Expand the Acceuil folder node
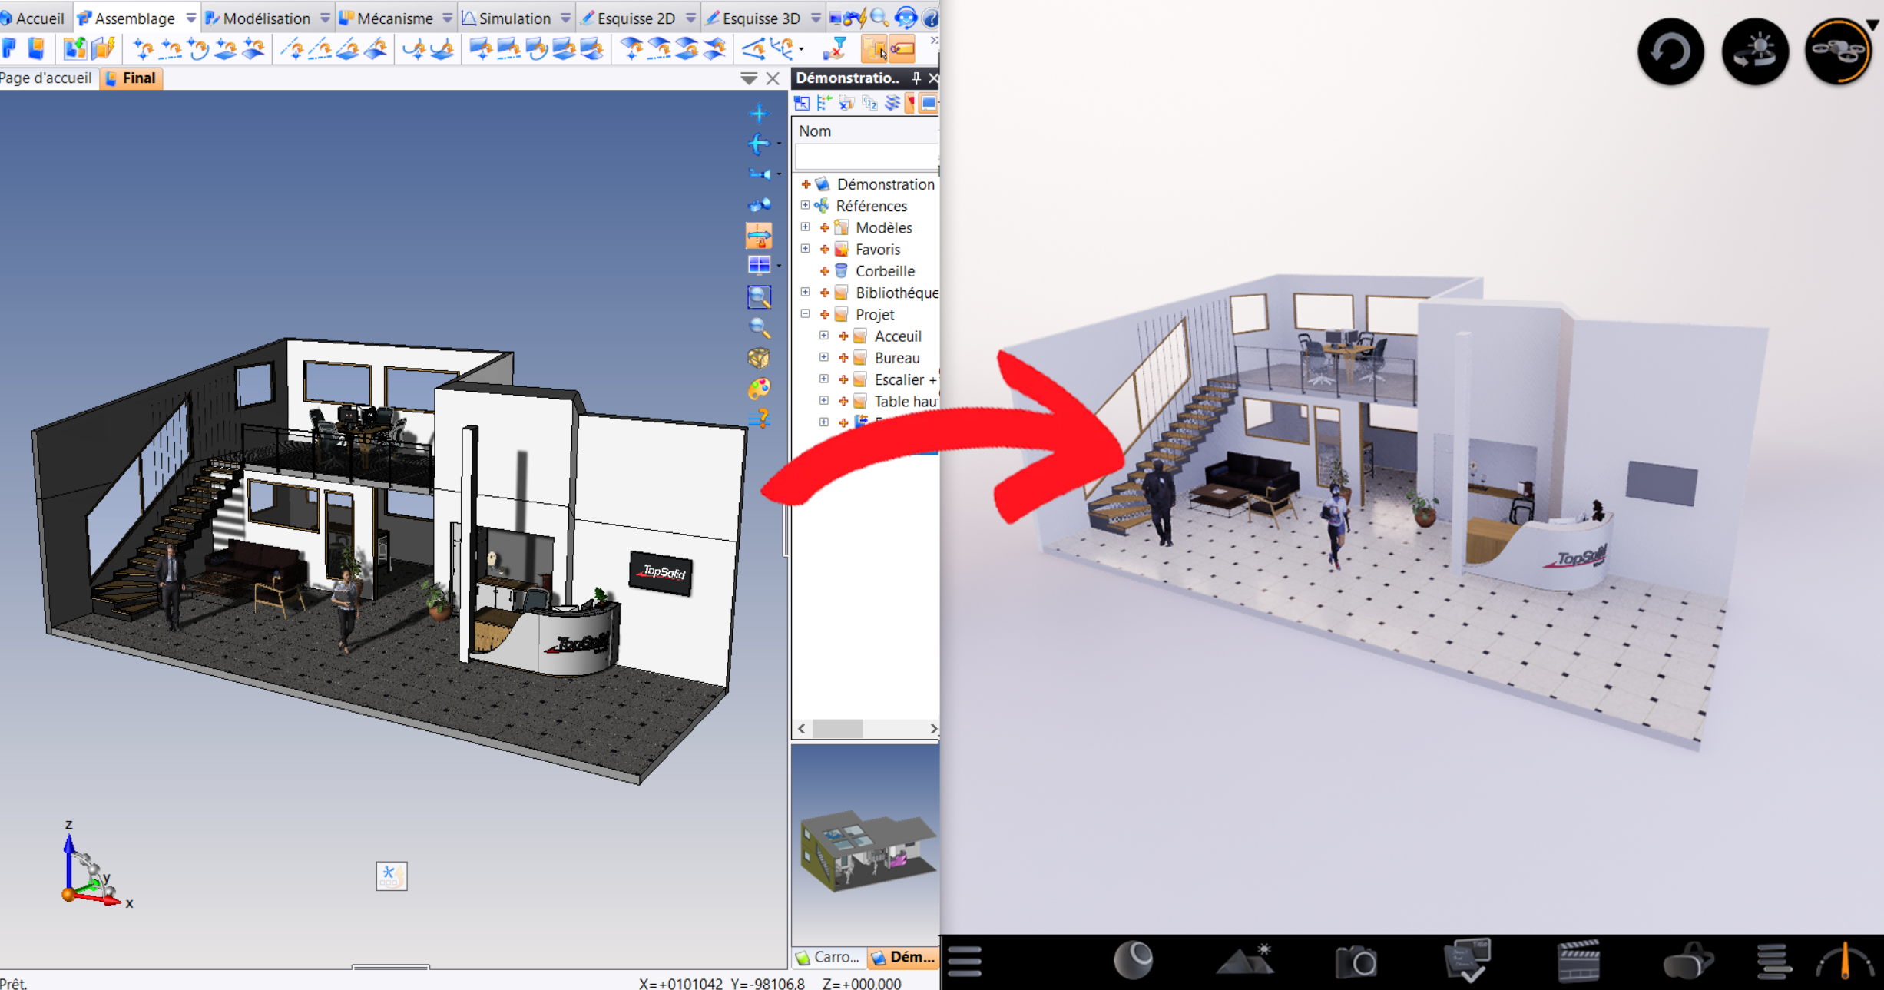Screen dimensions: 1884x990 point(823,335)
